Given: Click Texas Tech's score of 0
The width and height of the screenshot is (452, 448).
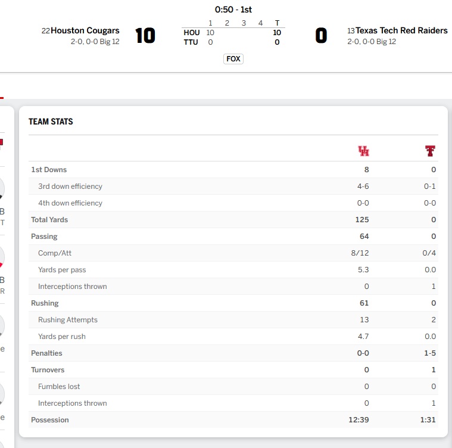Looking at the screenshot, I should click(321, 36).
